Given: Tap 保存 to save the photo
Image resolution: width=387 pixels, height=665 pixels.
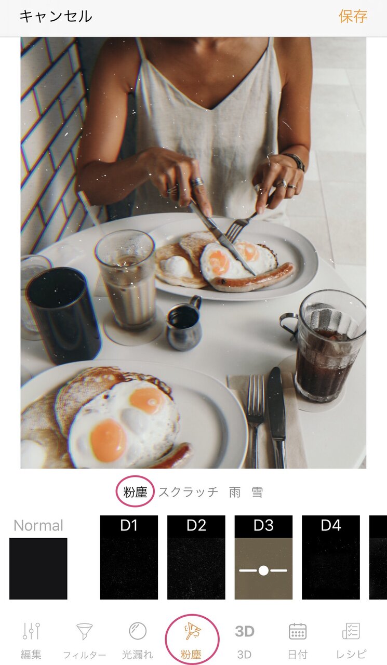Looking at the screenshot, I should [353, 16].
